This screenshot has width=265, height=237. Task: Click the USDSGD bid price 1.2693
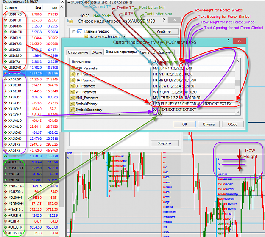coord(36,55)
